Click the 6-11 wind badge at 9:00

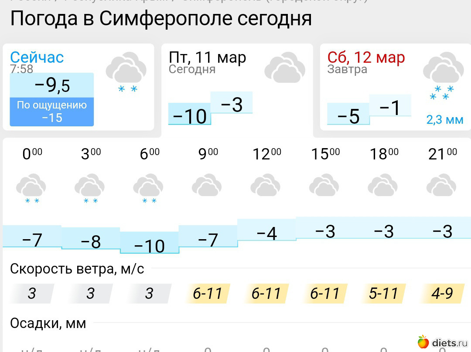(208, 294)
